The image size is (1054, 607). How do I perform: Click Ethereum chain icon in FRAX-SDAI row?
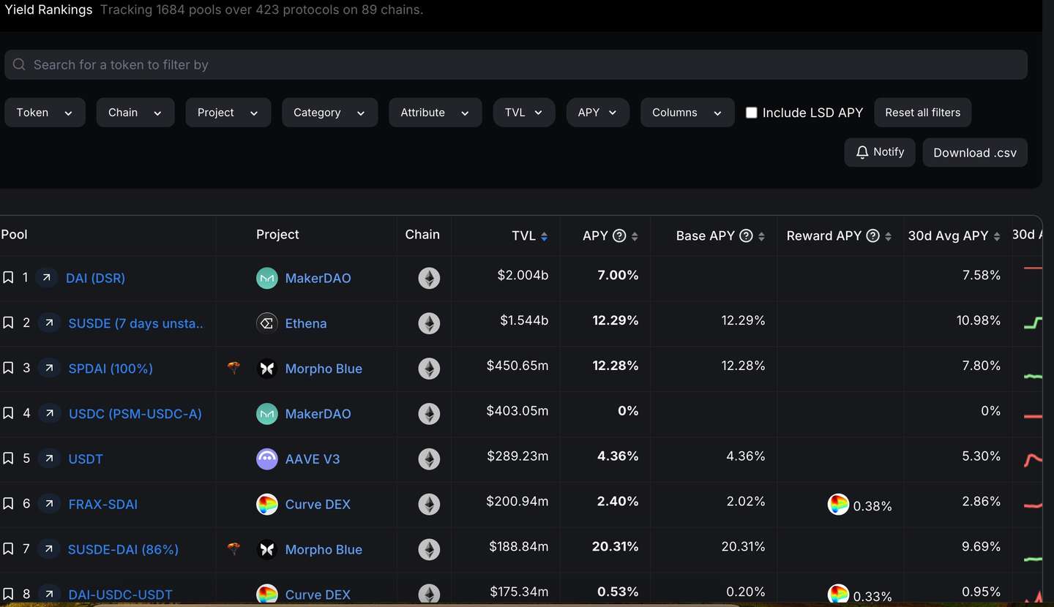(x=429, y=505)
